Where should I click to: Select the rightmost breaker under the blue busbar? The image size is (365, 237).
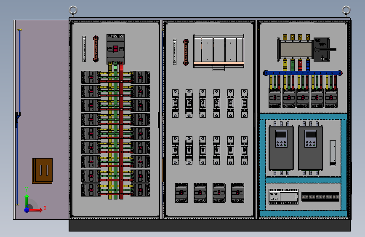point(331,98)
